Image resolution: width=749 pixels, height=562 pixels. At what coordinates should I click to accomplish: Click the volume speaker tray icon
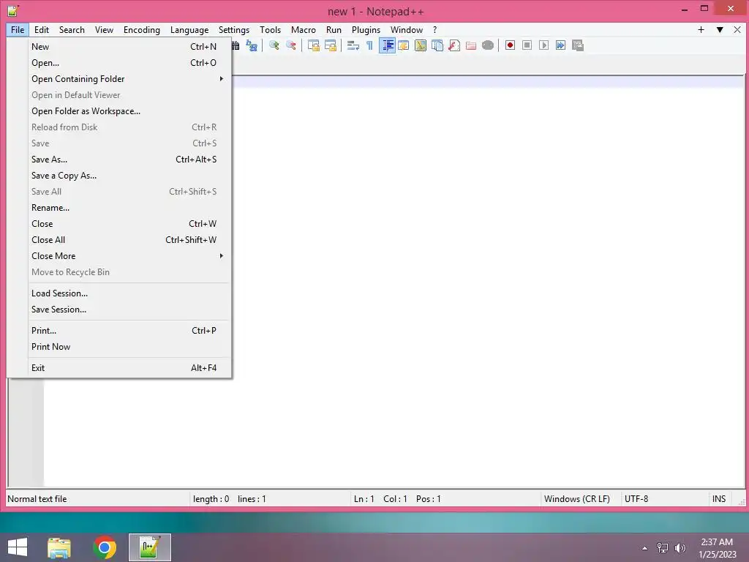[x=680, y=548]
